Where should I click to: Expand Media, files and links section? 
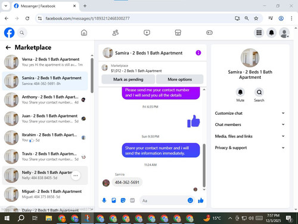point(250,136)
